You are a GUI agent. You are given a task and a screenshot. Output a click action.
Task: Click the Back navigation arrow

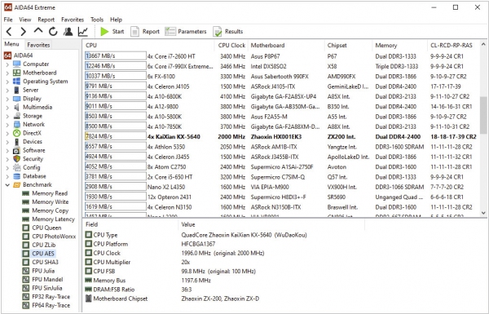tap(9, 32)
